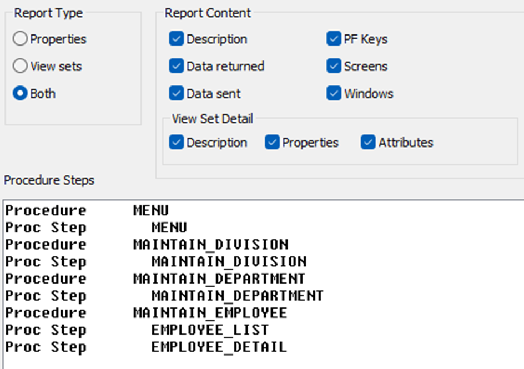This screenshot has height=369, width=524.
Task: Select the MAINTAIN_EMPLOYEE procedure entry
Action: coord(264,312)
